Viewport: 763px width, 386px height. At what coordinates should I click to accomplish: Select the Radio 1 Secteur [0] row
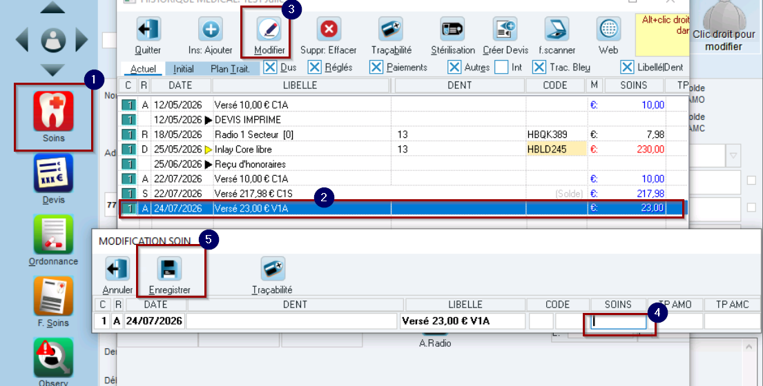403,134
